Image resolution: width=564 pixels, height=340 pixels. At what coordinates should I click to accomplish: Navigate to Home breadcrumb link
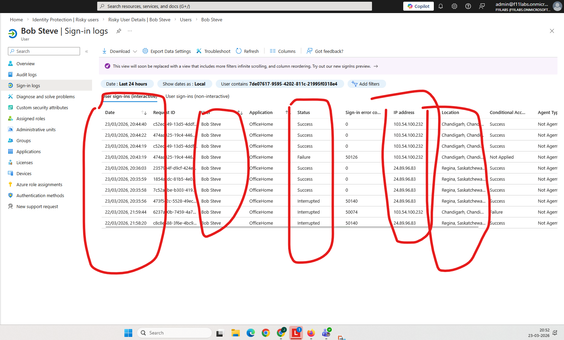pyautogui.click(x=16, y=20)
